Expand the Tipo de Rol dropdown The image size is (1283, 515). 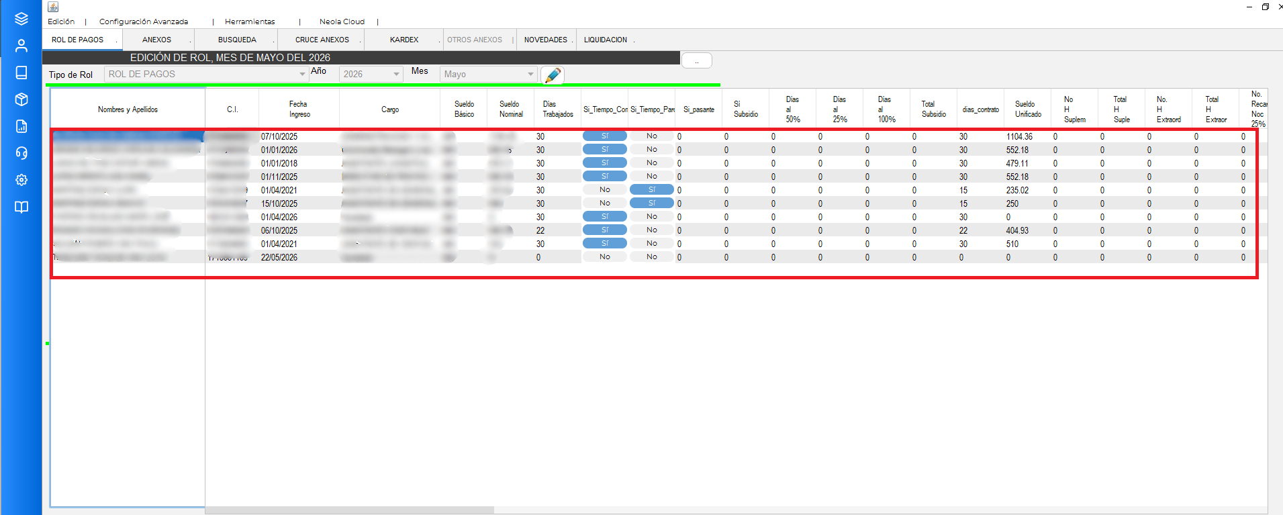pos(206,74)
